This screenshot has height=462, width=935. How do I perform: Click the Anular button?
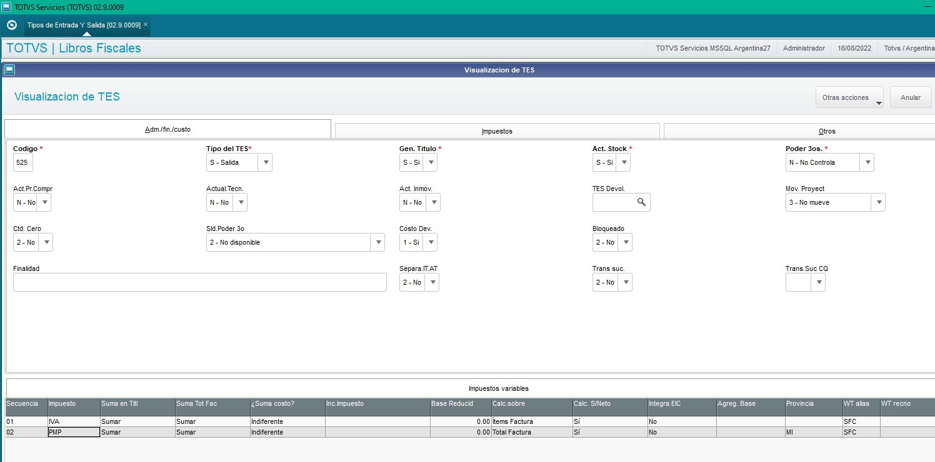[x=911, y=97]
